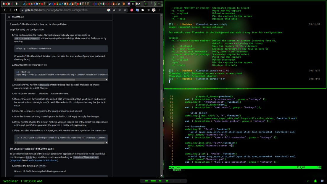Open the README table of contents
The height and width of the screenshot is (184, 327).
coord(9,17)
